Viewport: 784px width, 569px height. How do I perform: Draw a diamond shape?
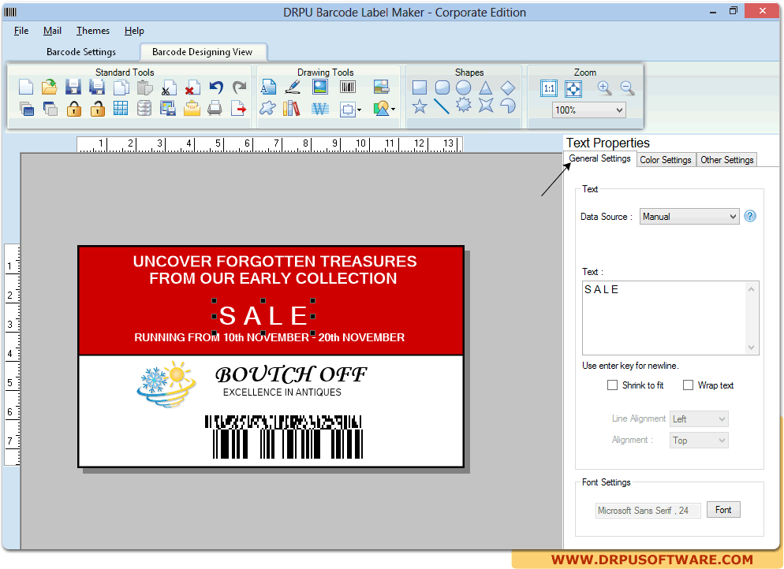click(508, 88)
